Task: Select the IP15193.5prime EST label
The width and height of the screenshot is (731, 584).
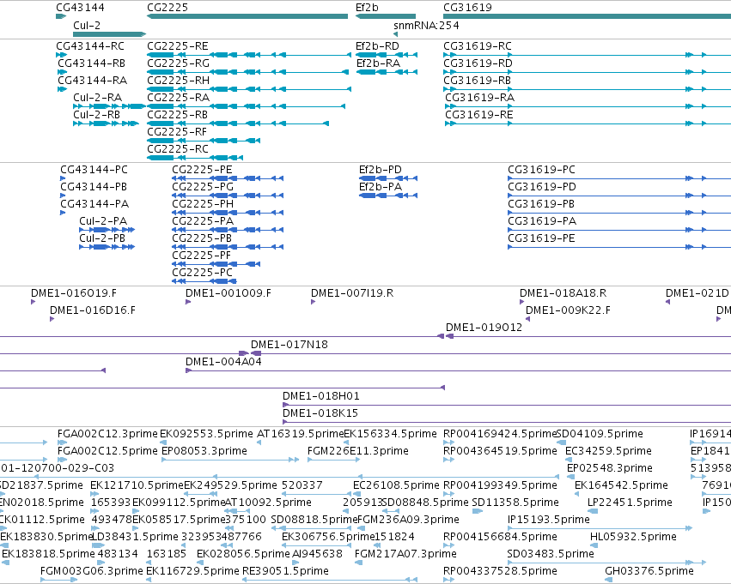Action: (549, 521)
